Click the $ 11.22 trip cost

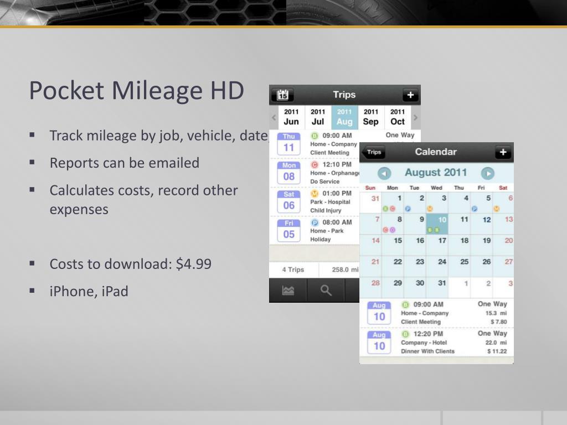click(497, 351)
